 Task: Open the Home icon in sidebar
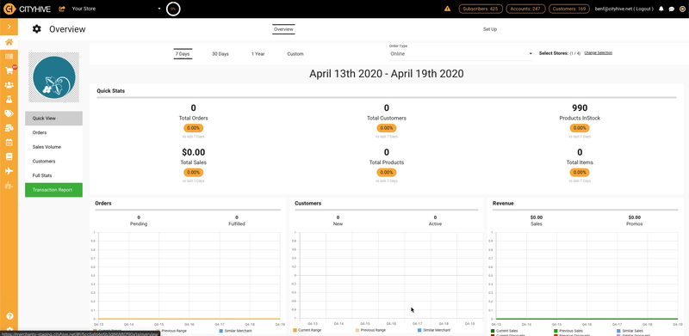pos(9,42)
